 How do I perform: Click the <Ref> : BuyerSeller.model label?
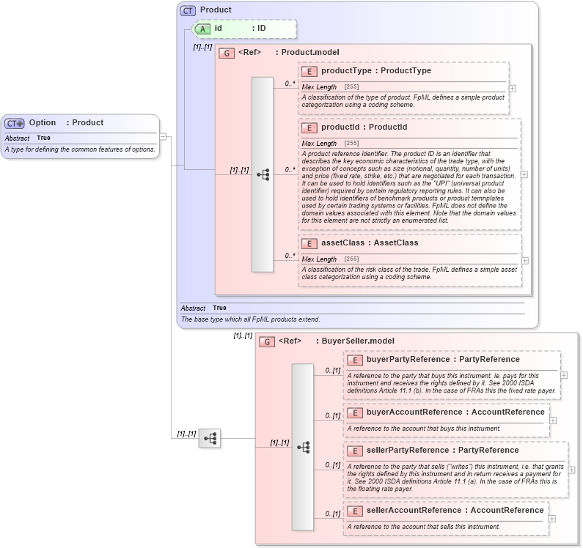337,341
